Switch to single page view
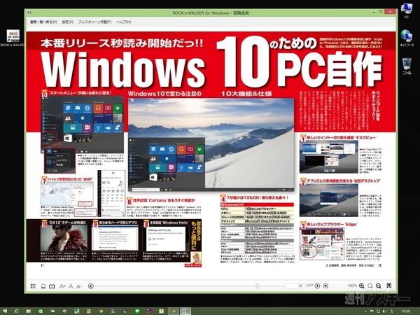Image resolution: width=420 pixels, height=315 pixels. (x=43, y=286)
